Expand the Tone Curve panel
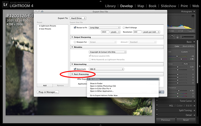The width and height of the screenshot is (201, 126). (194, 101)
